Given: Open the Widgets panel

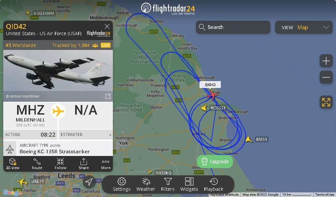Looking at the screenshot, I should tap(189, 184).
